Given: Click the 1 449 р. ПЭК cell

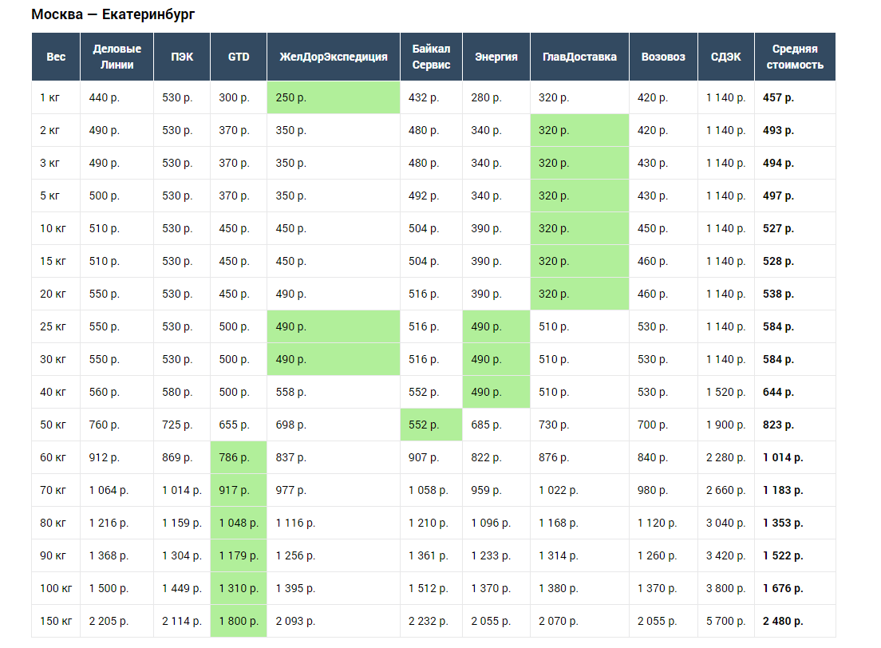Looking at the screenshot, I should point(181,588).
